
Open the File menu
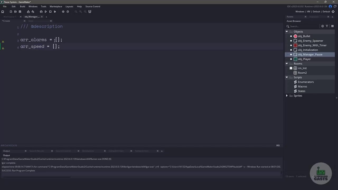(5, 6)
